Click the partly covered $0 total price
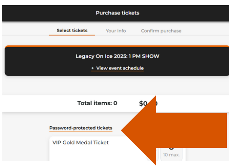The width and height of the screenshot is (229, 168). point(148,104)
